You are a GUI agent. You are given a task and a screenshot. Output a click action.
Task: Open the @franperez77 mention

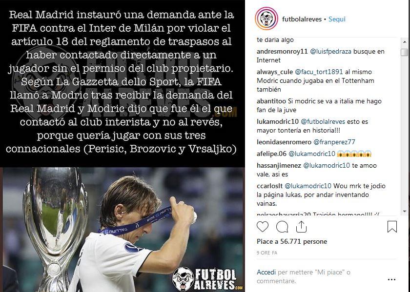(x=334, y=142)
